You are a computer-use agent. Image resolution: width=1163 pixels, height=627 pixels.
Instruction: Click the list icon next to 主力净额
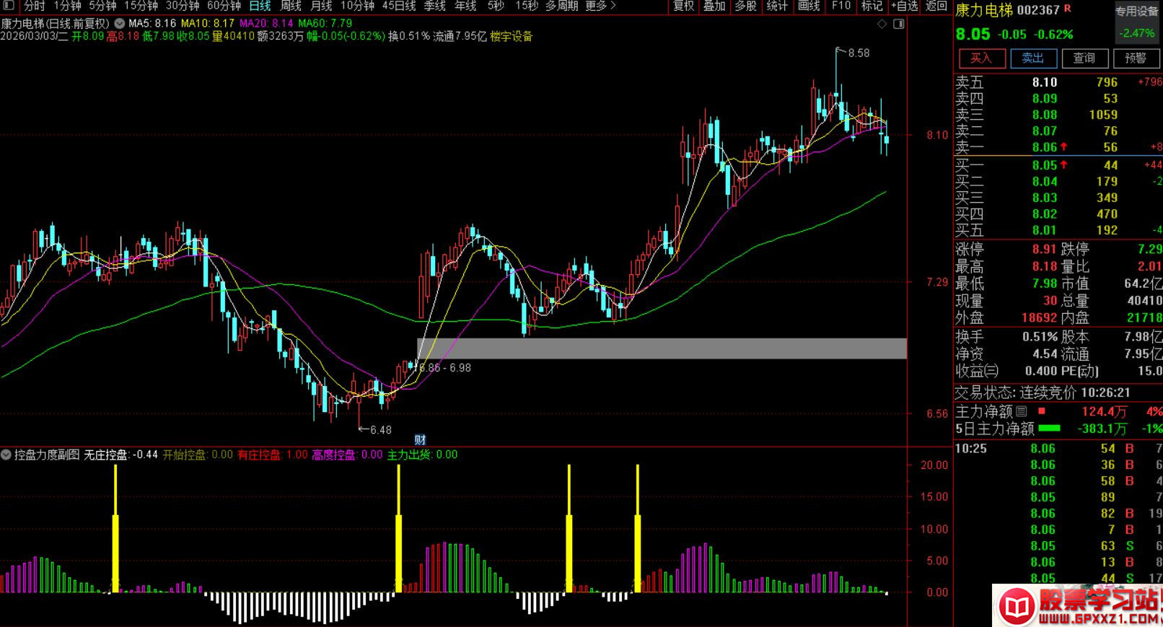pyautogui.click(x=1022, y=412)
